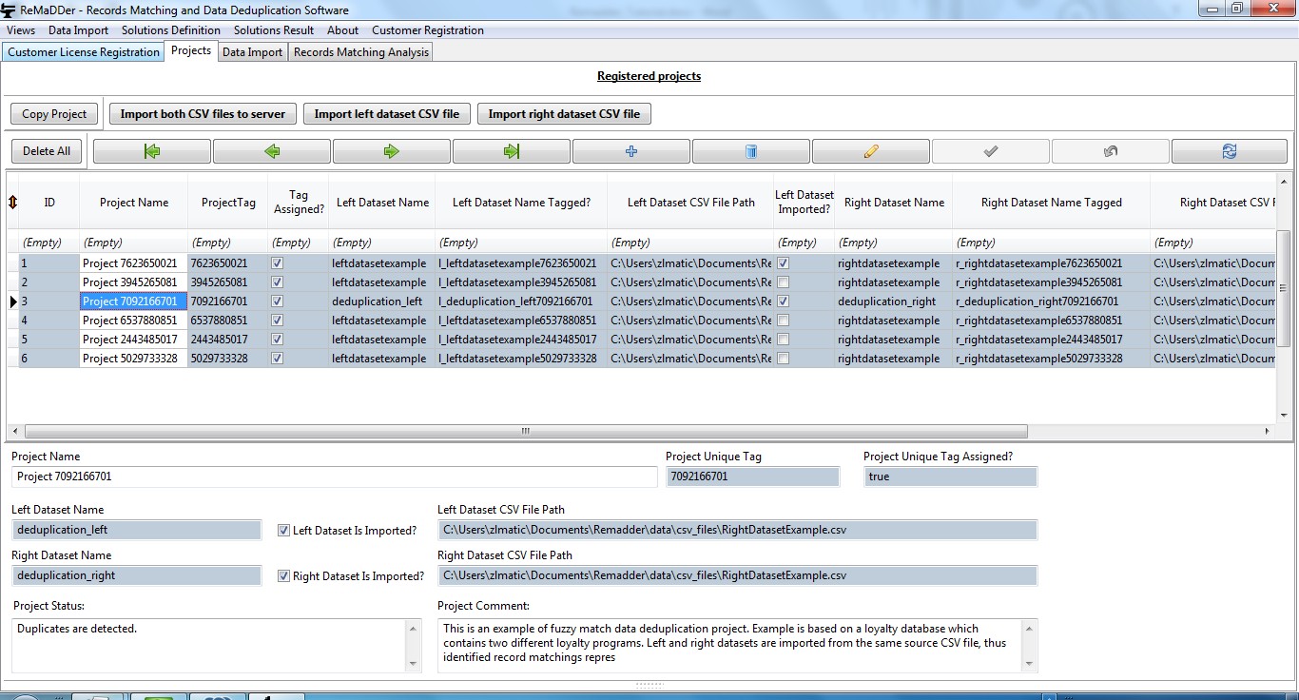This screenshot has height=700, width=1299.
Task: Switch to Records Matching Analysis tab
Action: pos(360,52)
